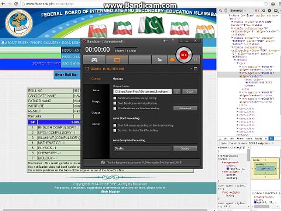Image resolution: width=281 pixels, height=211 pixels.
Task: Open the General tab in Bandicam
Action: tap(96, 79)
